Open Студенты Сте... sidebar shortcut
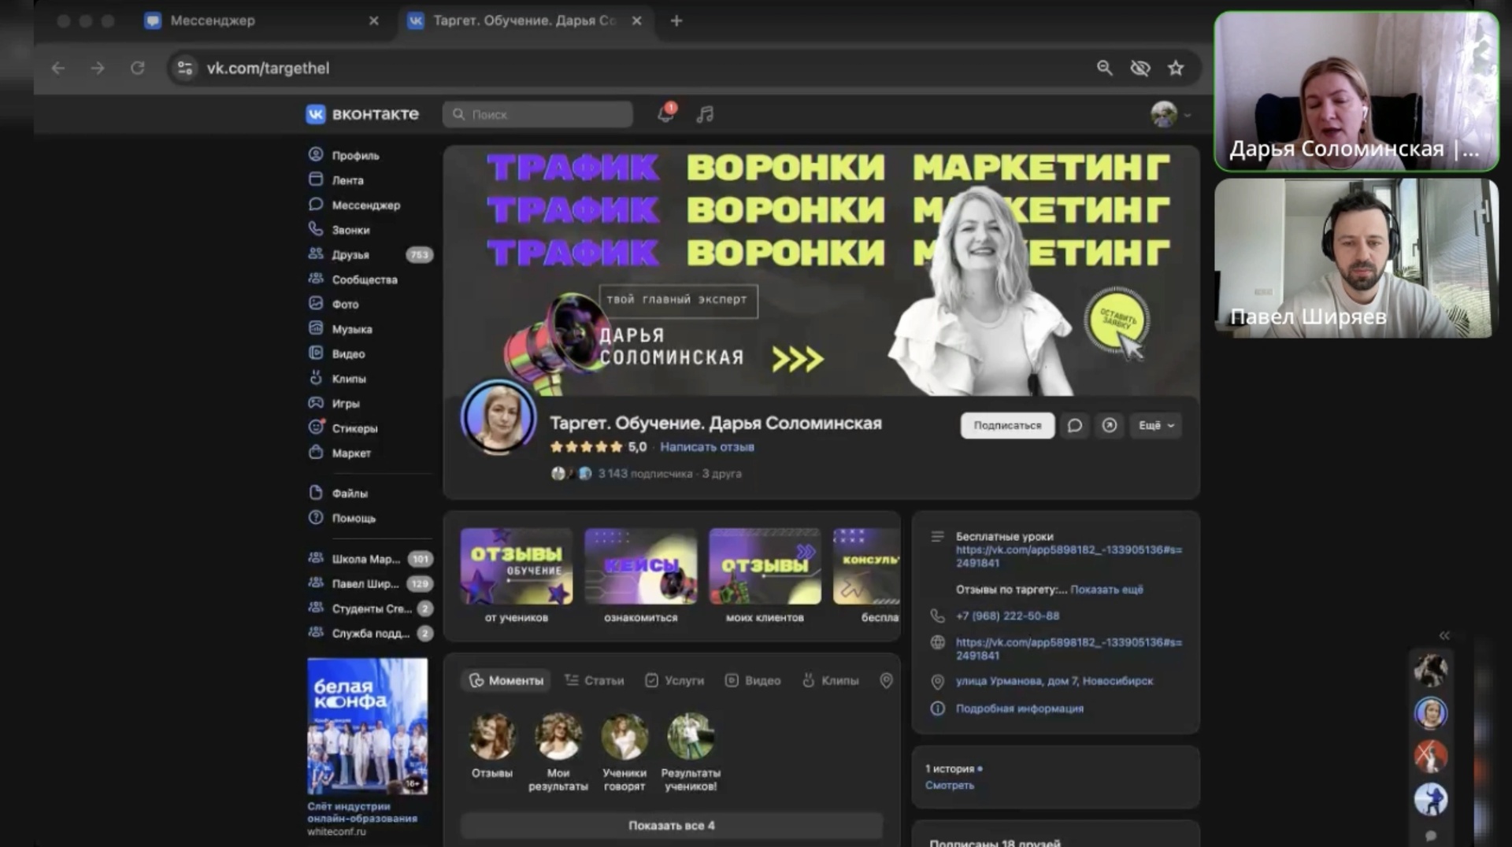Screen dimensions: 1512x847 (370, 608)
